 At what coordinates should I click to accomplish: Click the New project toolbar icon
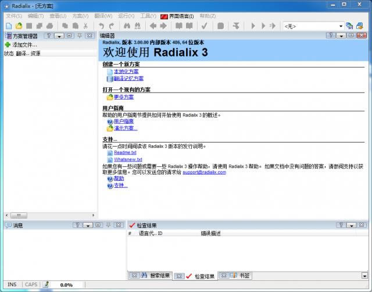[9, 26]
